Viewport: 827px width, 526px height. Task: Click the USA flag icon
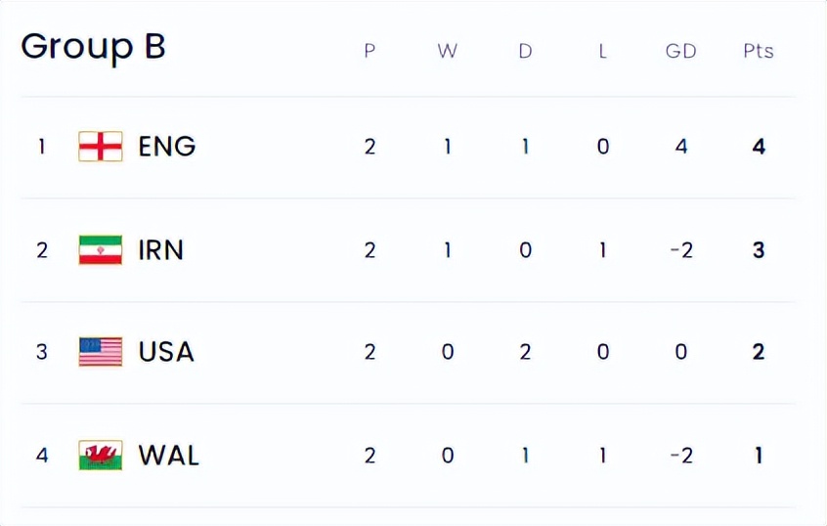[101, 352]
